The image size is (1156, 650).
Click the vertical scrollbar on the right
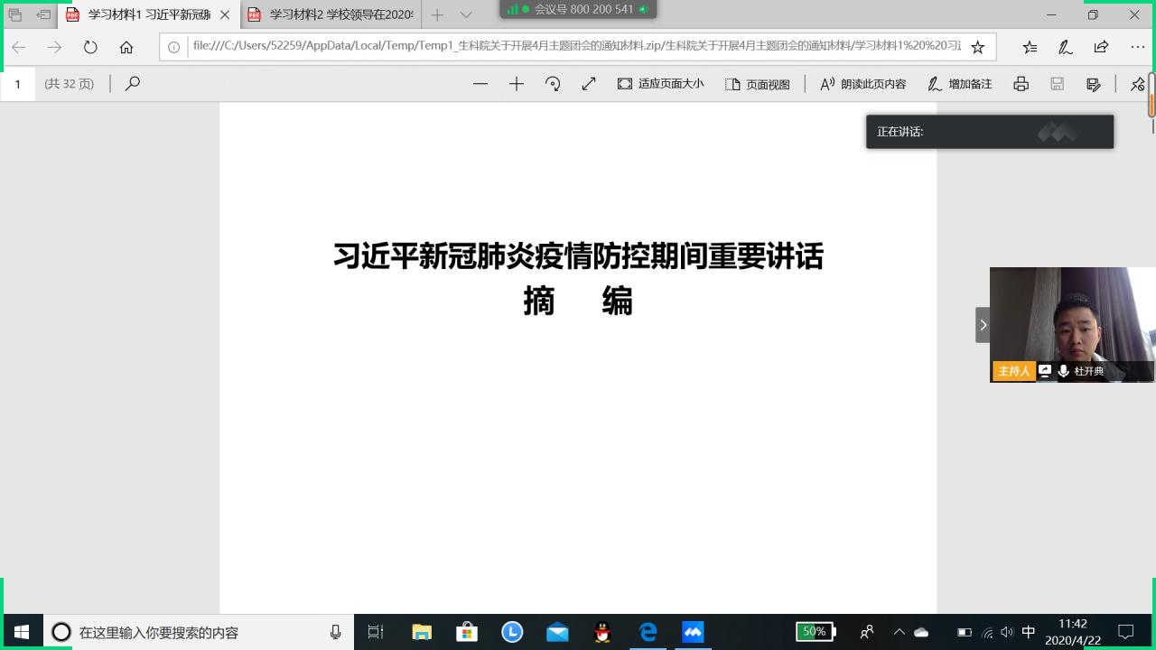(1151, 271)
